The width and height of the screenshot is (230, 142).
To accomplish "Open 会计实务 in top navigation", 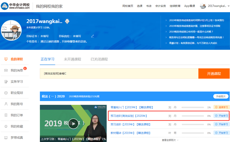I will pos(161,6).
